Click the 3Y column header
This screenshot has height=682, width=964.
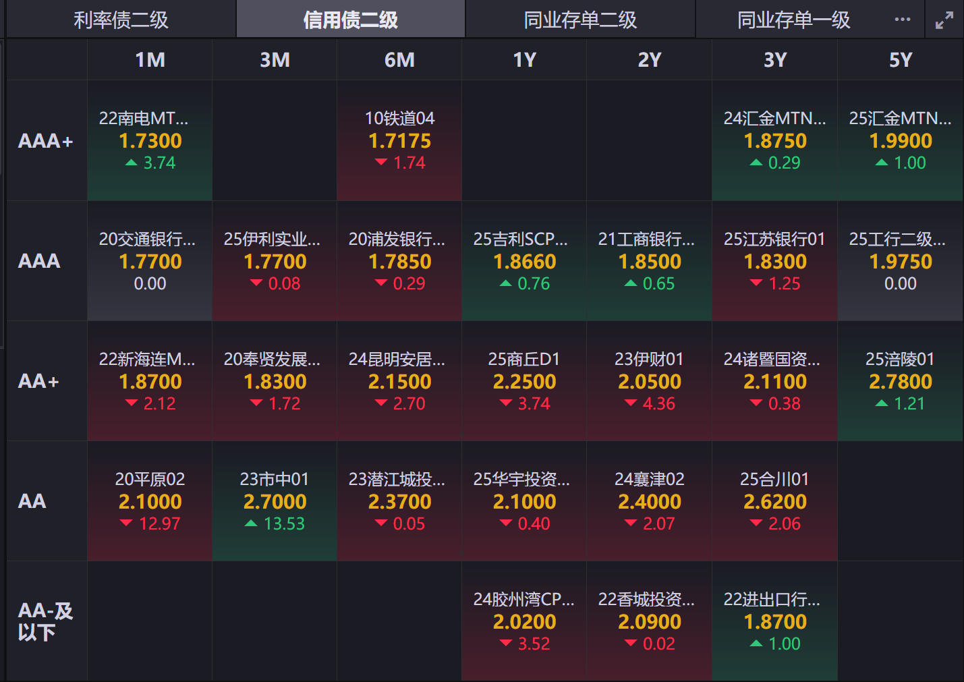(775, 60)
